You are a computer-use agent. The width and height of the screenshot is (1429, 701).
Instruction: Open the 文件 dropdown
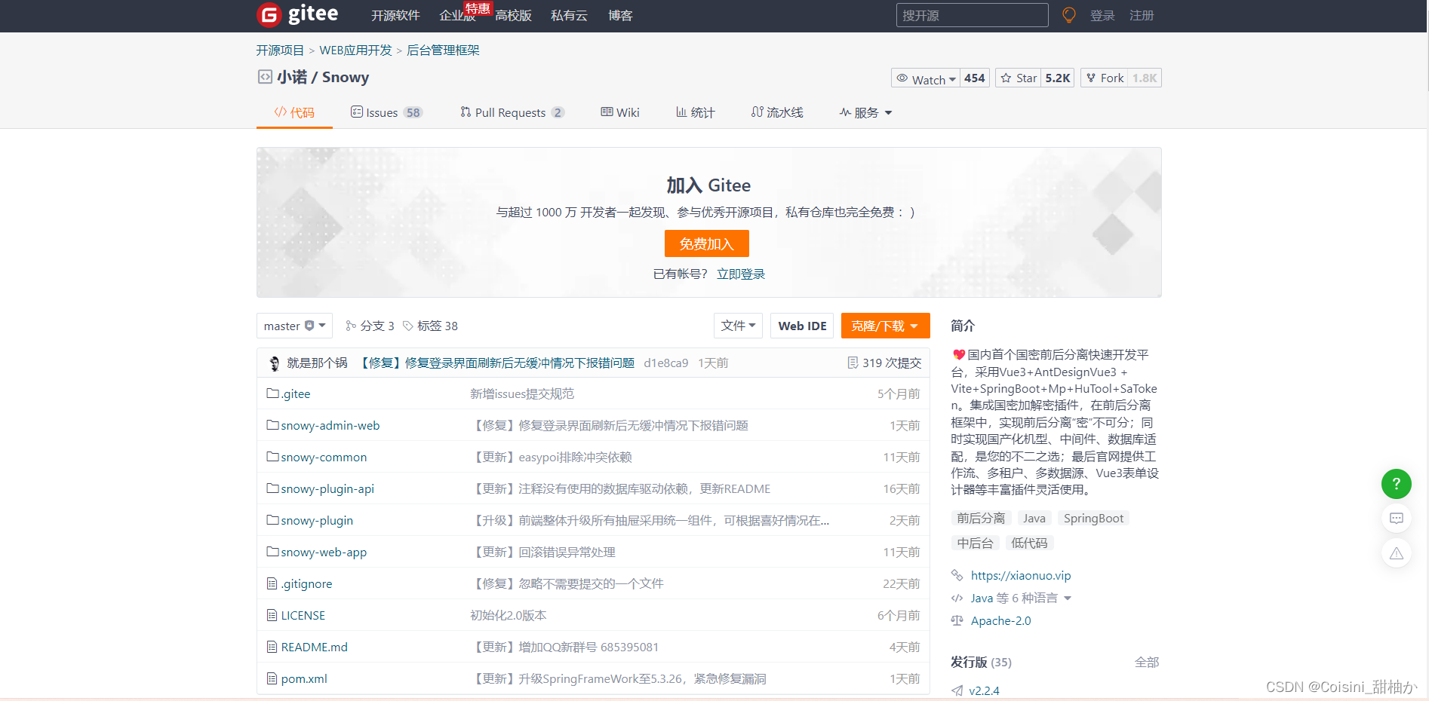[738, 326]
